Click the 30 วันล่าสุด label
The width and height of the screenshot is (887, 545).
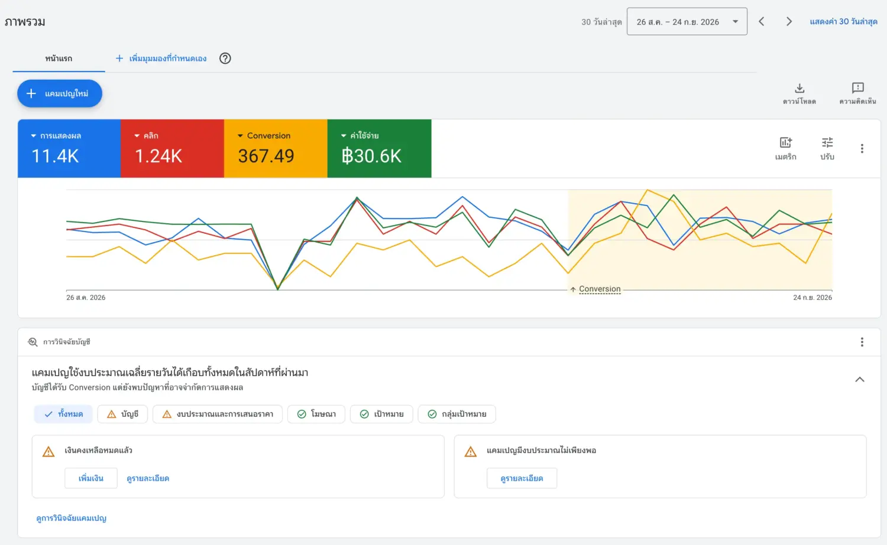point(601,22)
